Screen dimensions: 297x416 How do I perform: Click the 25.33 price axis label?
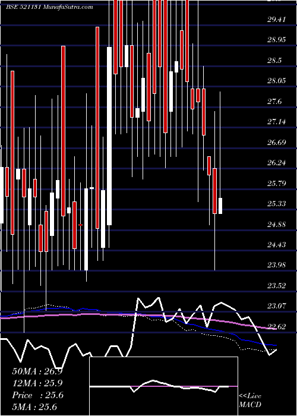(x=277, y=204)
